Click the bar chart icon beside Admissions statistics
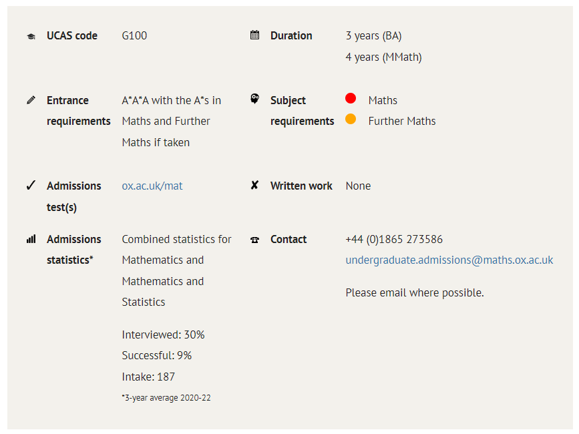Viewport: 579px width, 434px height. coord(31,239)
